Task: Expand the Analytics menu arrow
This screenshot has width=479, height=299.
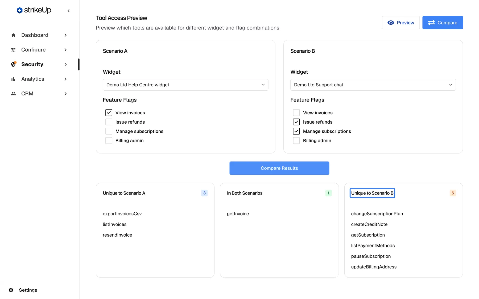Action: click(65, 79)
